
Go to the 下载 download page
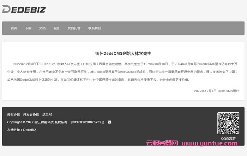pos(28,28)
